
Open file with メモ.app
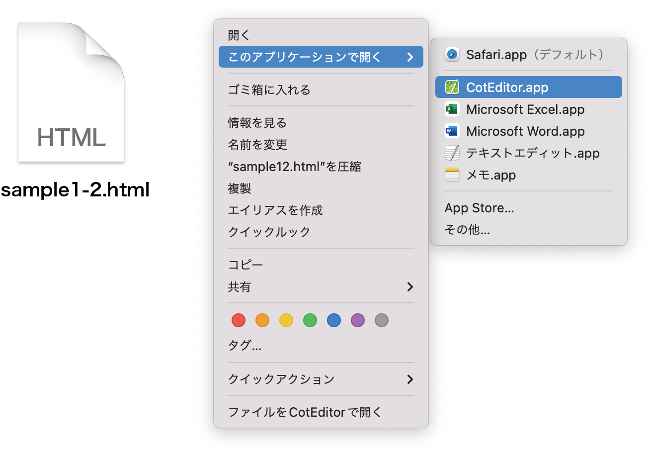pyautogui.click(x=529, y=175)
